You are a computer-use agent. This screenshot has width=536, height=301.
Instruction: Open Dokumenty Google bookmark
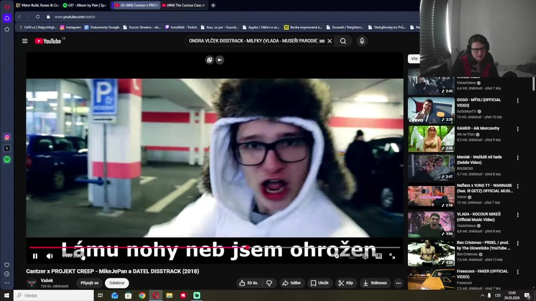coord(102,27)
